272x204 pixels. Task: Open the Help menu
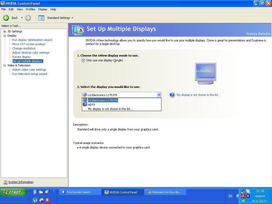53,9
